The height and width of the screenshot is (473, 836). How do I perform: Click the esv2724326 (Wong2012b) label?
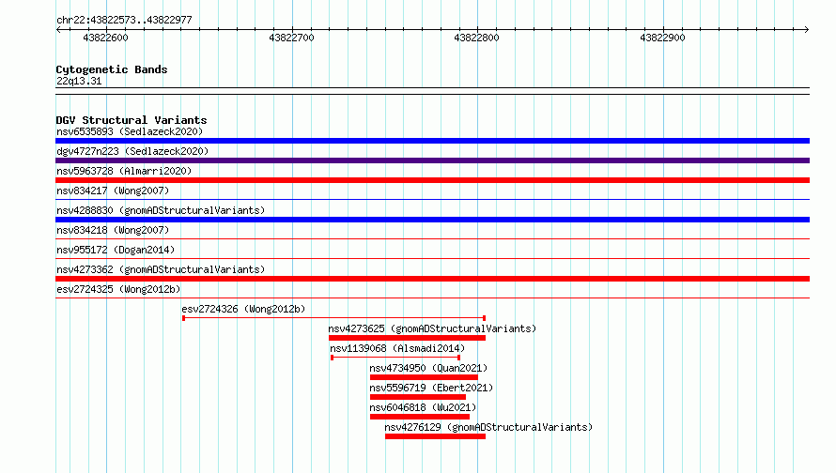click(243, 309)
